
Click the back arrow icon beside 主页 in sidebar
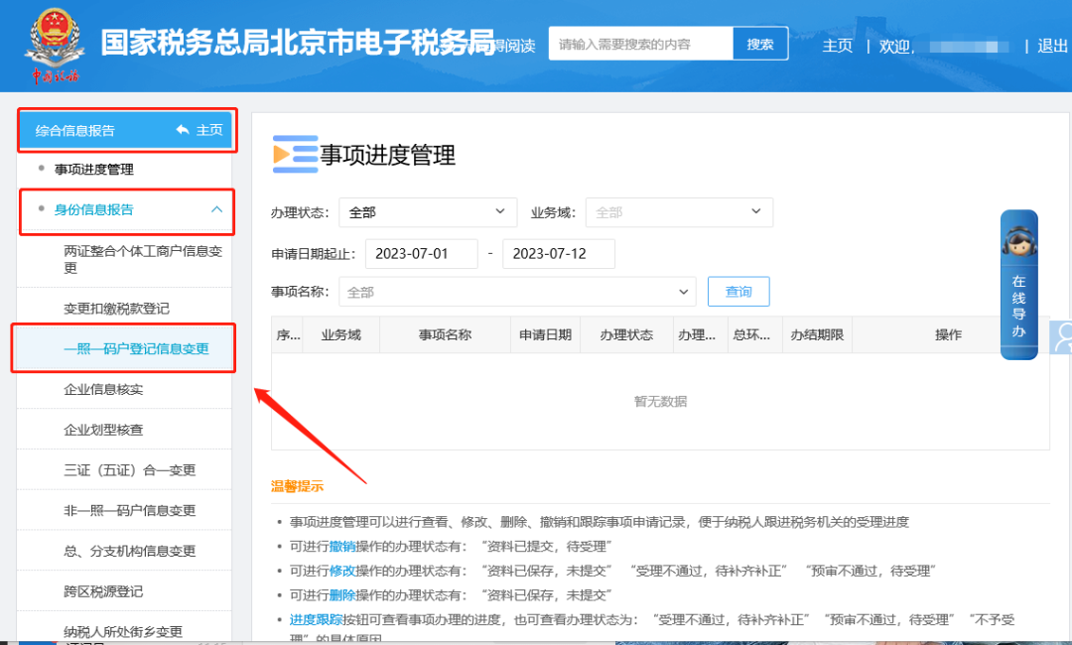pyautogui.click(x=183, y=130)
